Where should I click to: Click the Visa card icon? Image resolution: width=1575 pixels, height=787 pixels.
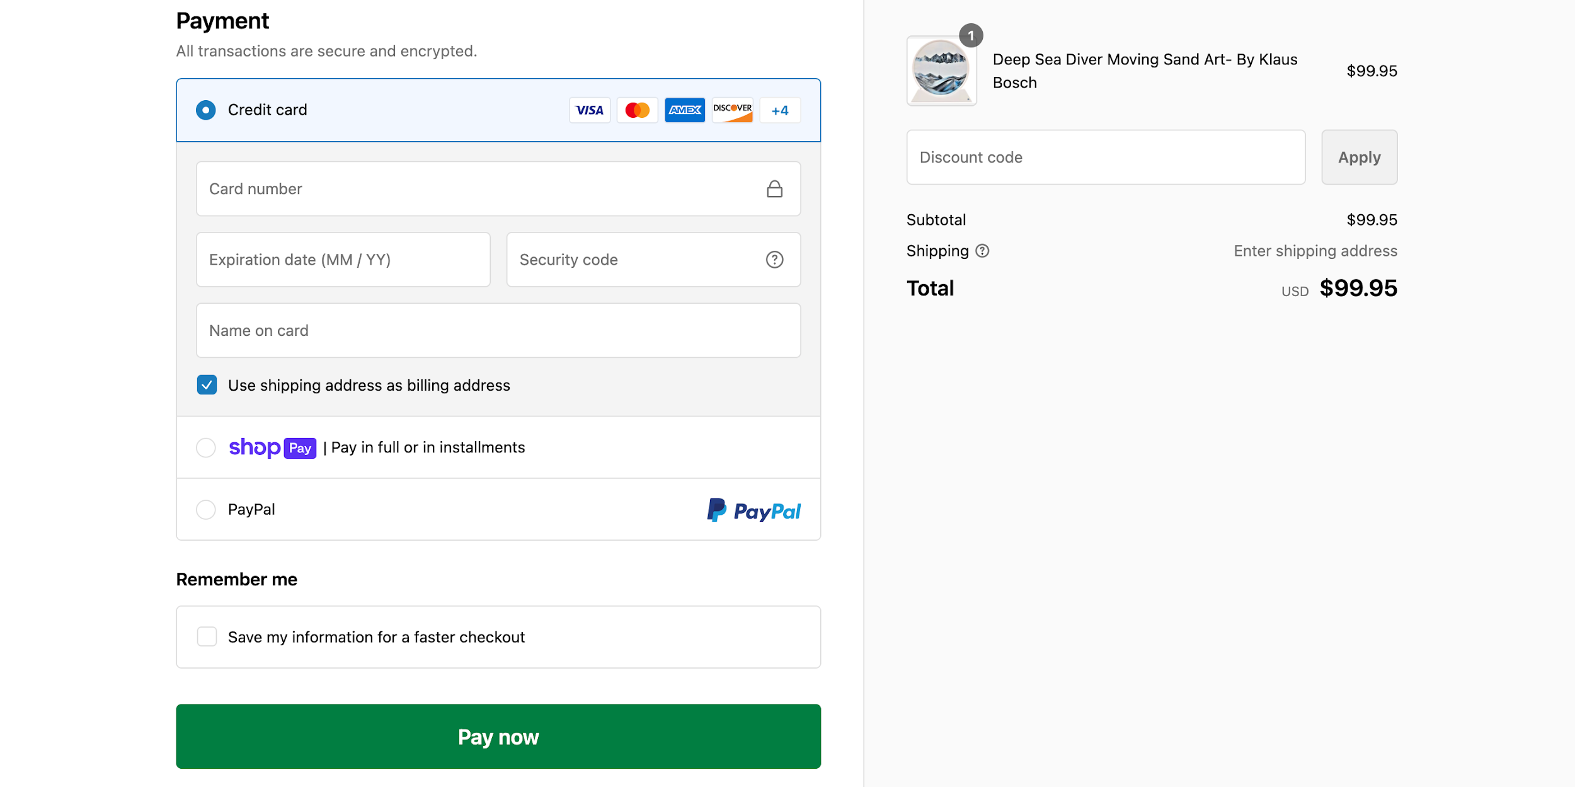pos(590,110)
